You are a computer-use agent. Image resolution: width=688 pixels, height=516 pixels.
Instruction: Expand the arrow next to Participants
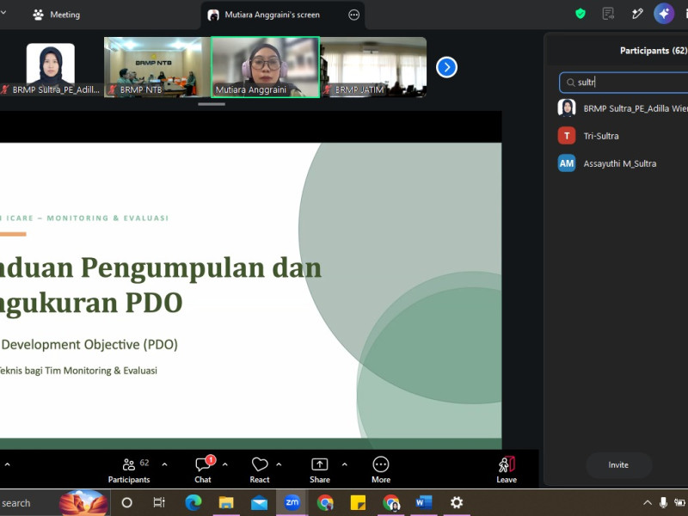tap(164, 464)
